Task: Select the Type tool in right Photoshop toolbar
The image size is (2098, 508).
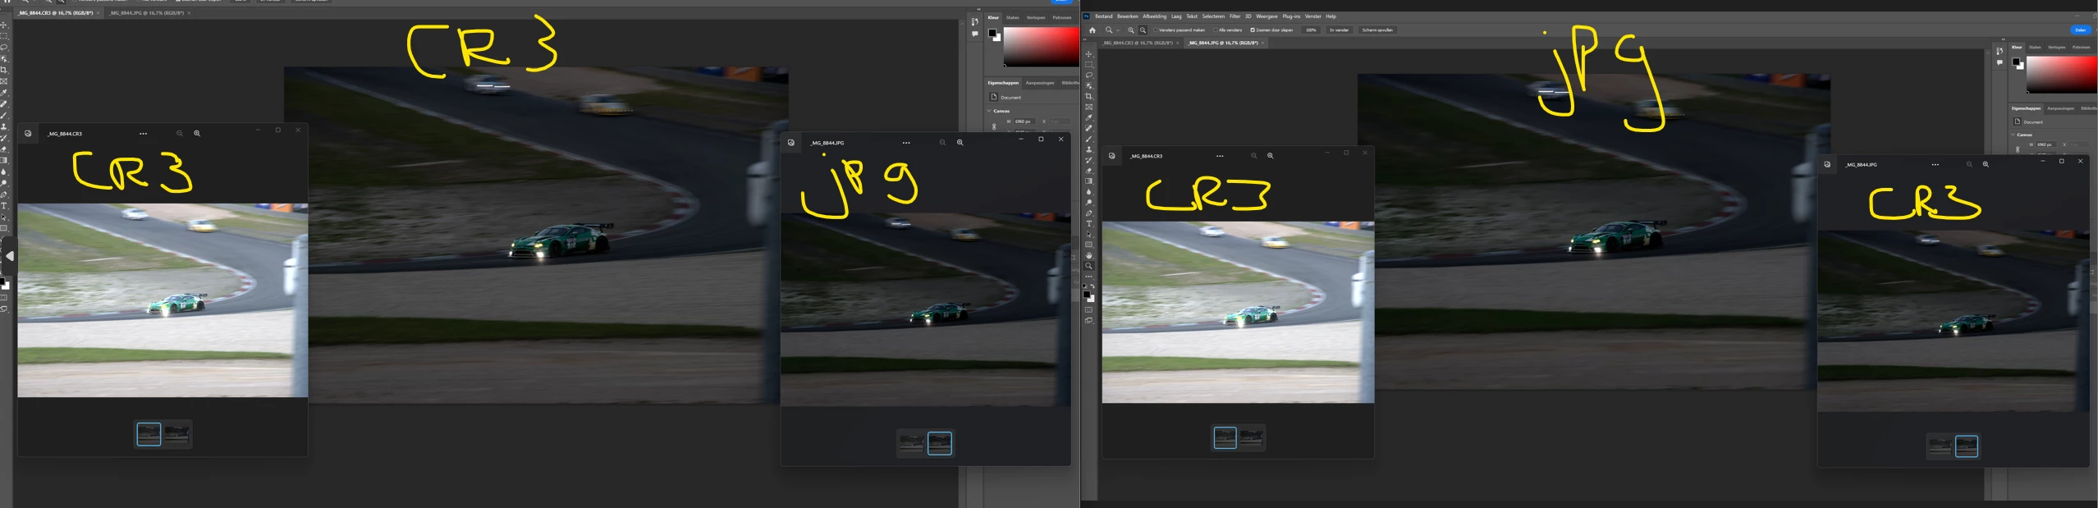Action: tap(1089, 224)
